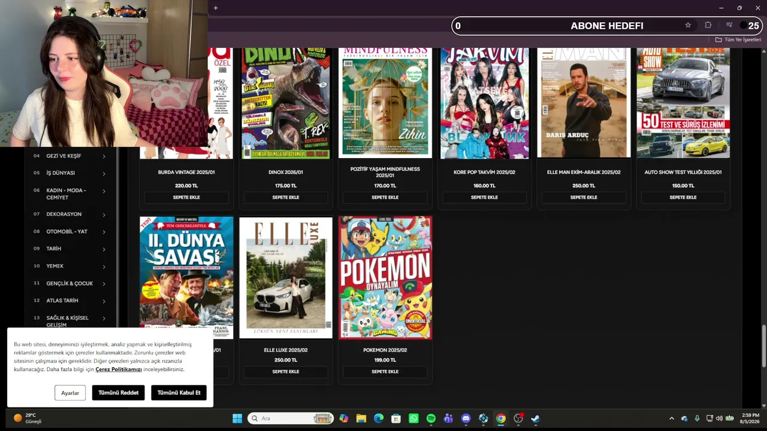Reject all cookies with Tümünü Reddet
Screen dimensions: 767x431
[x=118, y=393]
